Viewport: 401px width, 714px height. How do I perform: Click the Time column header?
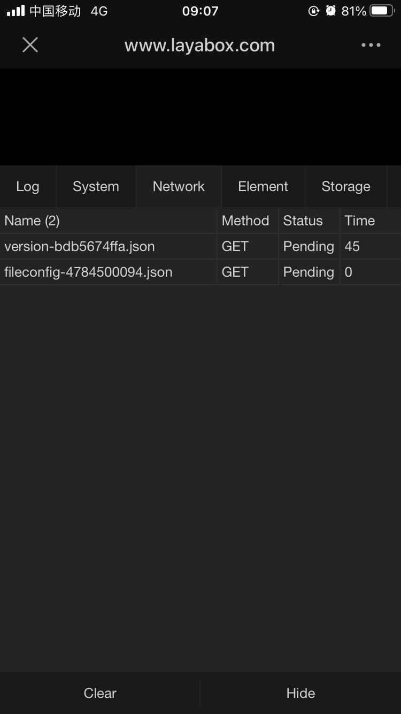click(x=360, y=221)
